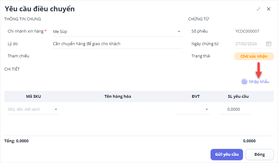The image size is (278, 163).
Task: Click the SL yêu cầu column header
Action: point(238,97)
